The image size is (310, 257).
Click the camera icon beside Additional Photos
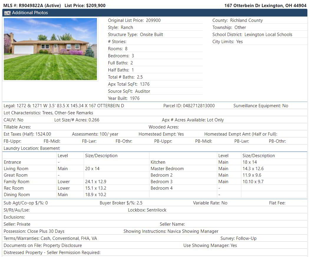pos(7,13)
